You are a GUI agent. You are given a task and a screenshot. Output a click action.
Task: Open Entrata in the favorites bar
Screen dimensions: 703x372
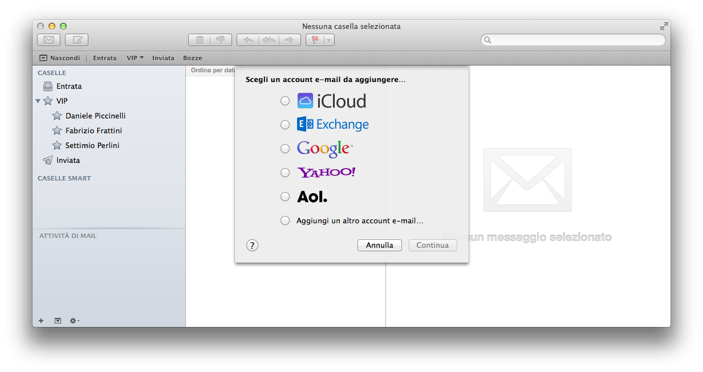coord(104,58)
